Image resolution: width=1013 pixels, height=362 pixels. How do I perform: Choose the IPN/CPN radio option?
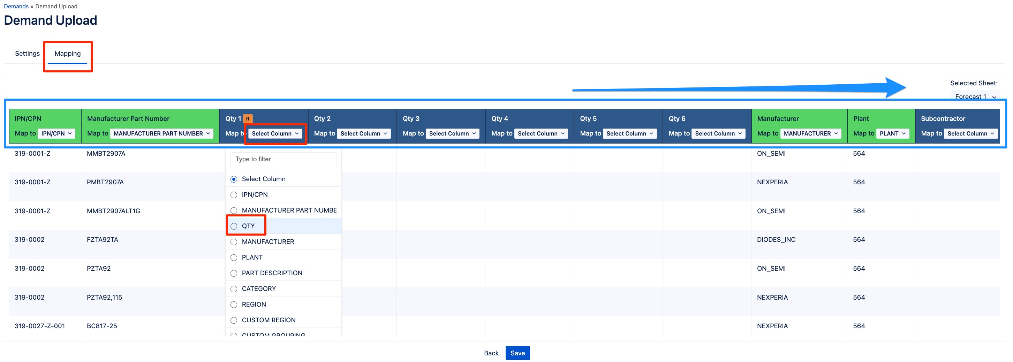[234, 195]
